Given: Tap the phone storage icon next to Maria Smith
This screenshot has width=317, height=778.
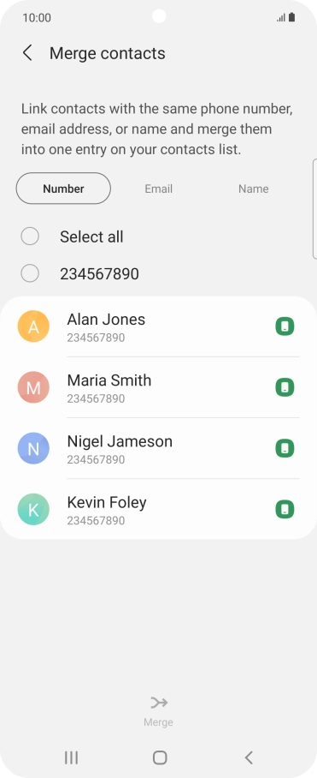Looking at the screenshot, I should pyautogui.click(x=285, y=387).
